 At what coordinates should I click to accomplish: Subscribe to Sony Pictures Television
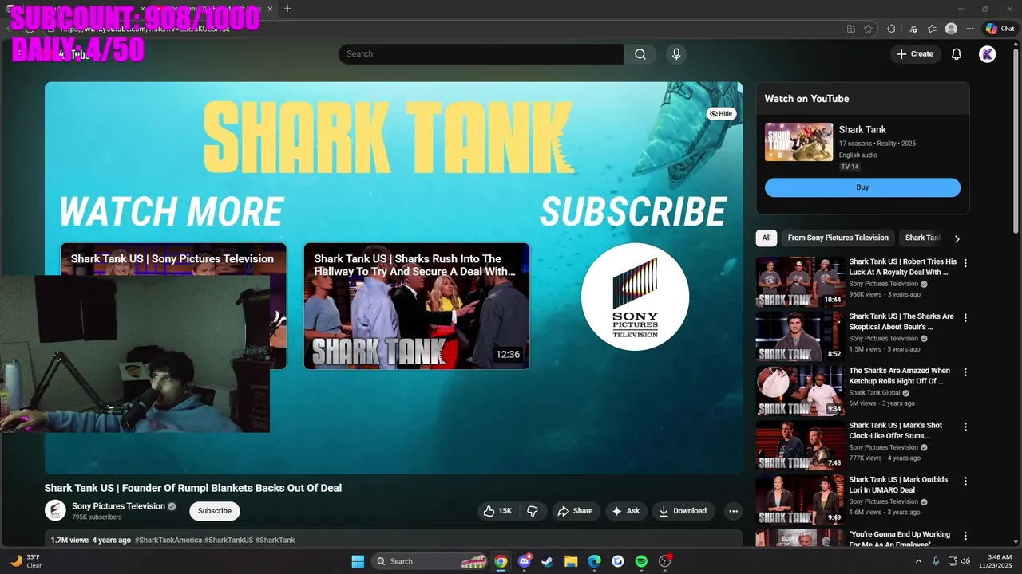click(x=215, y=511)
